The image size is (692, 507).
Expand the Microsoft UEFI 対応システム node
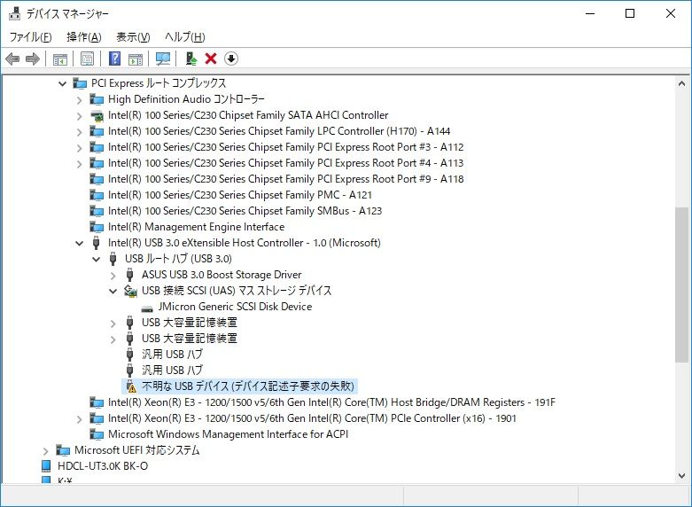(x=46, y=450)
